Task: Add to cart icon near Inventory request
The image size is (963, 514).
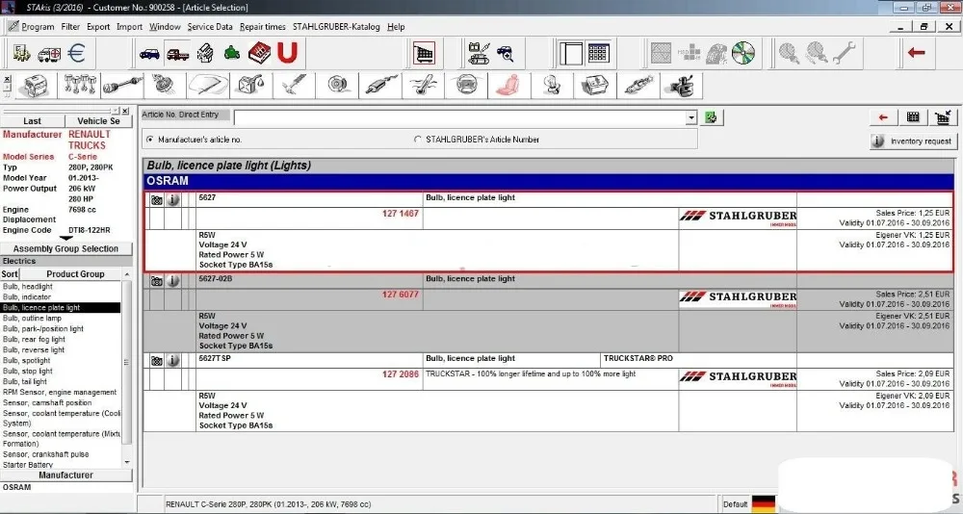Action: tap(943, 117)
